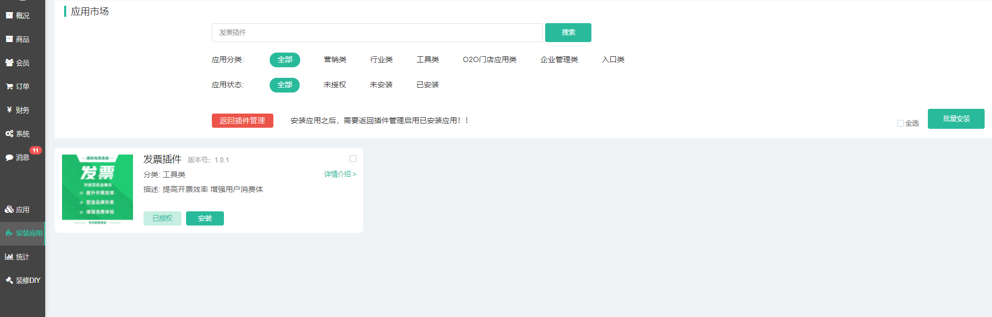The width and height of the screenshot is (992, 317).
Task: Click 返回插件管理 red button
Action: pyautogui.click(x=242, y=121)
